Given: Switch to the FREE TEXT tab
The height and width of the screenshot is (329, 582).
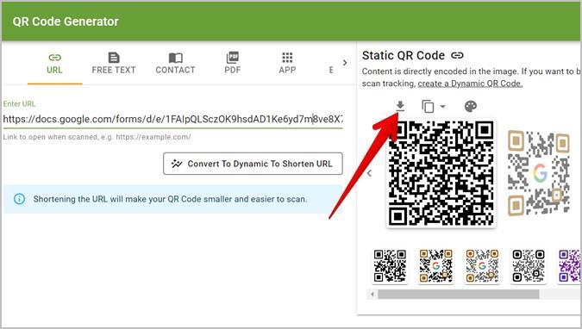Looking at the screenshot, I should [x=114, y=64].
